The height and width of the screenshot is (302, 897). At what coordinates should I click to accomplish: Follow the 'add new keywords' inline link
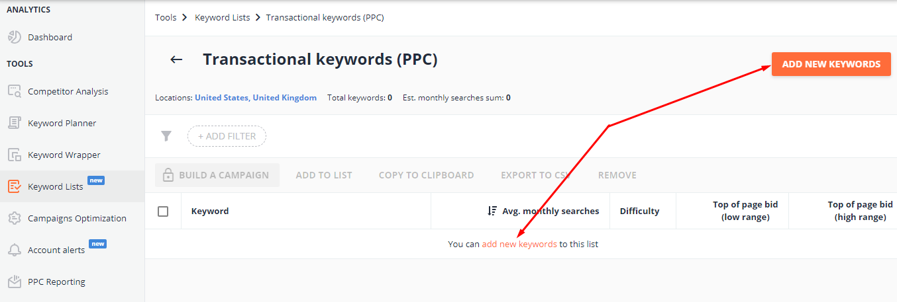[x=519, y=245]
